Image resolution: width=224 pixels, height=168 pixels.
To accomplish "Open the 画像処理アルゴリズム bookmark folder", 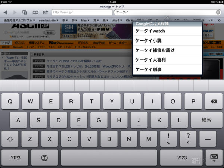I will (19, 21).
